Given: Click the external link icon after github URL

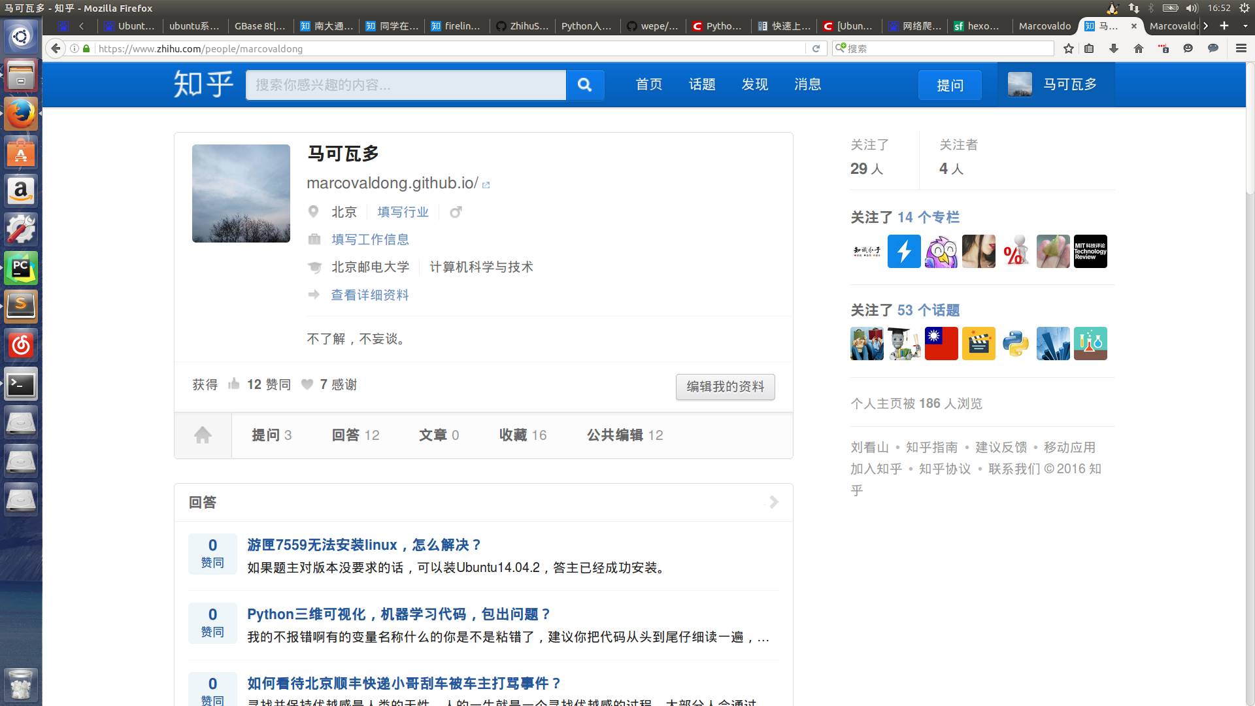Looking at the screenshot, I should click(486, 185).
